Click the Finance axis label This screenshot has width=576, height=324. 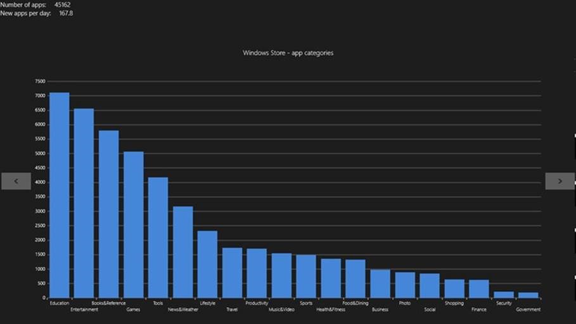(479, 309)
